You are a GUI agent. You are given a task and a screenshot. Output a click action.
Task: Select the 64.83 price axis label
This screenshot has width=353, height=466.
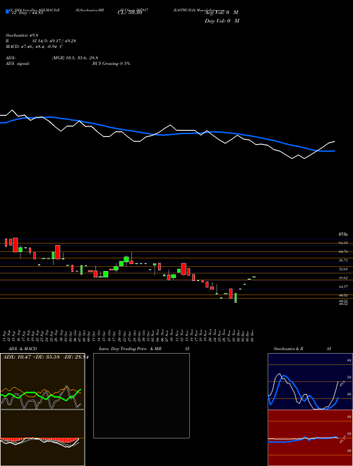[x=343, y=243]
